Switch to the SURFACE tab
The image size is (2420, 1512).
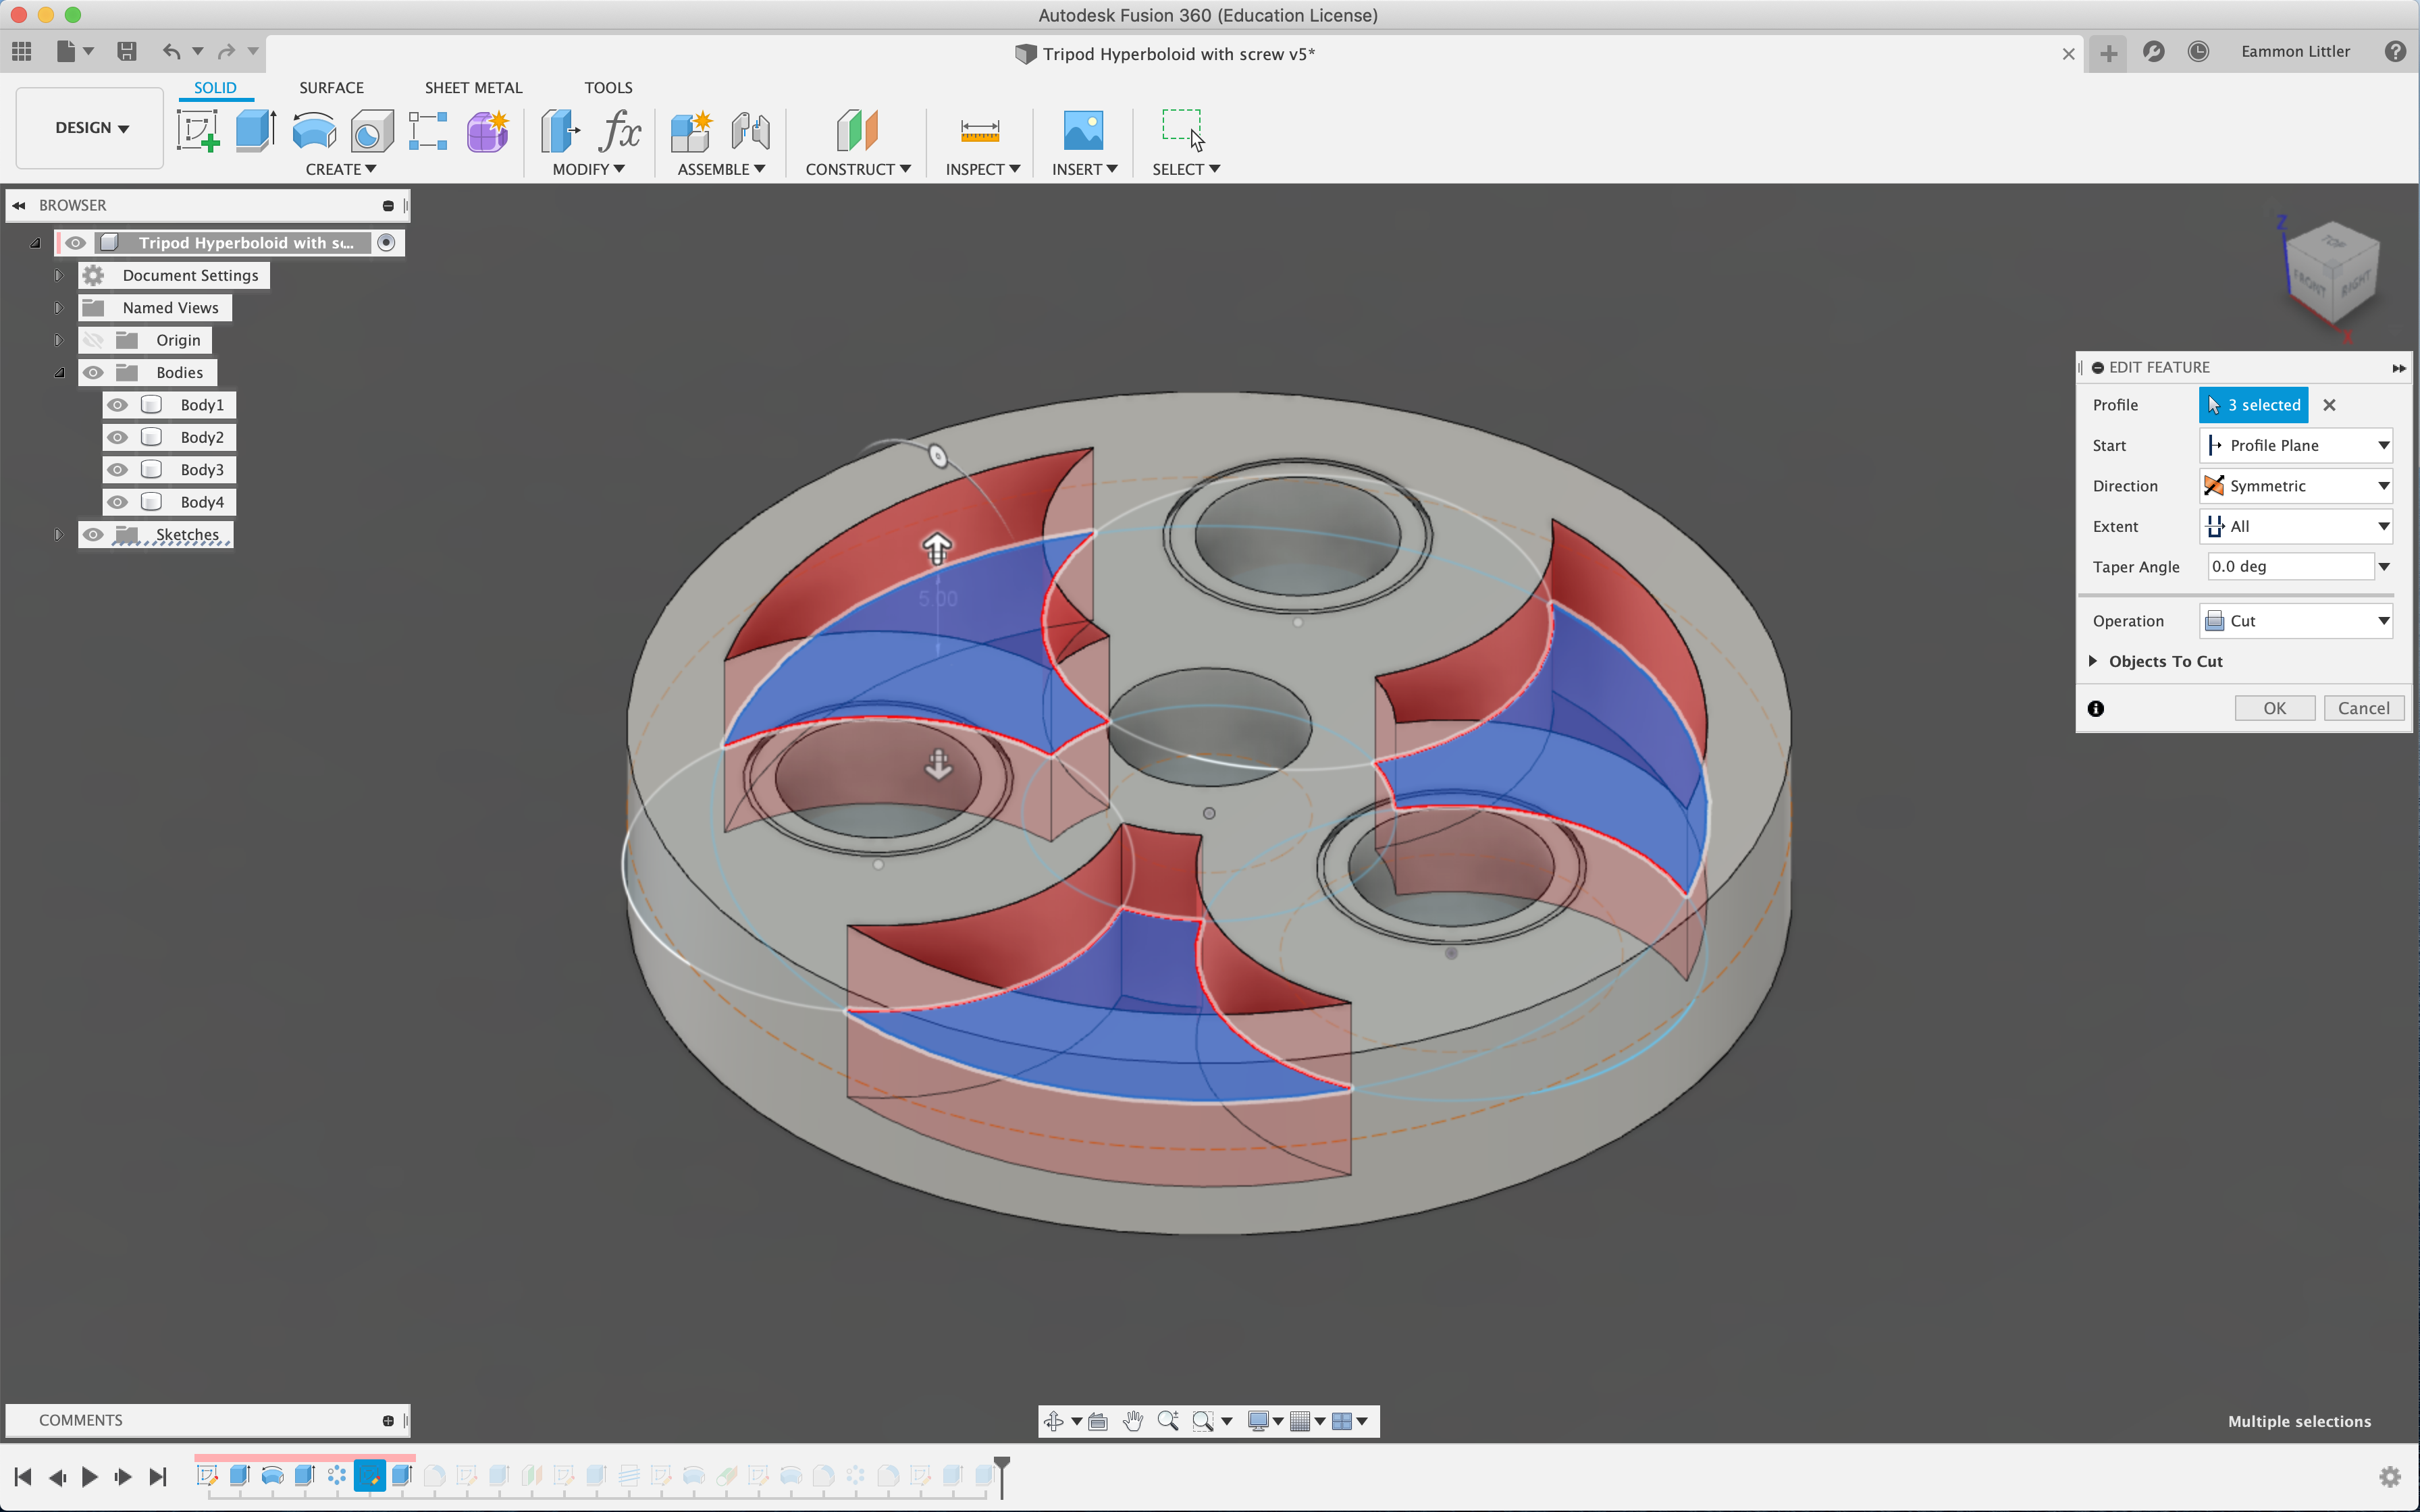click(x=331, y=88)
